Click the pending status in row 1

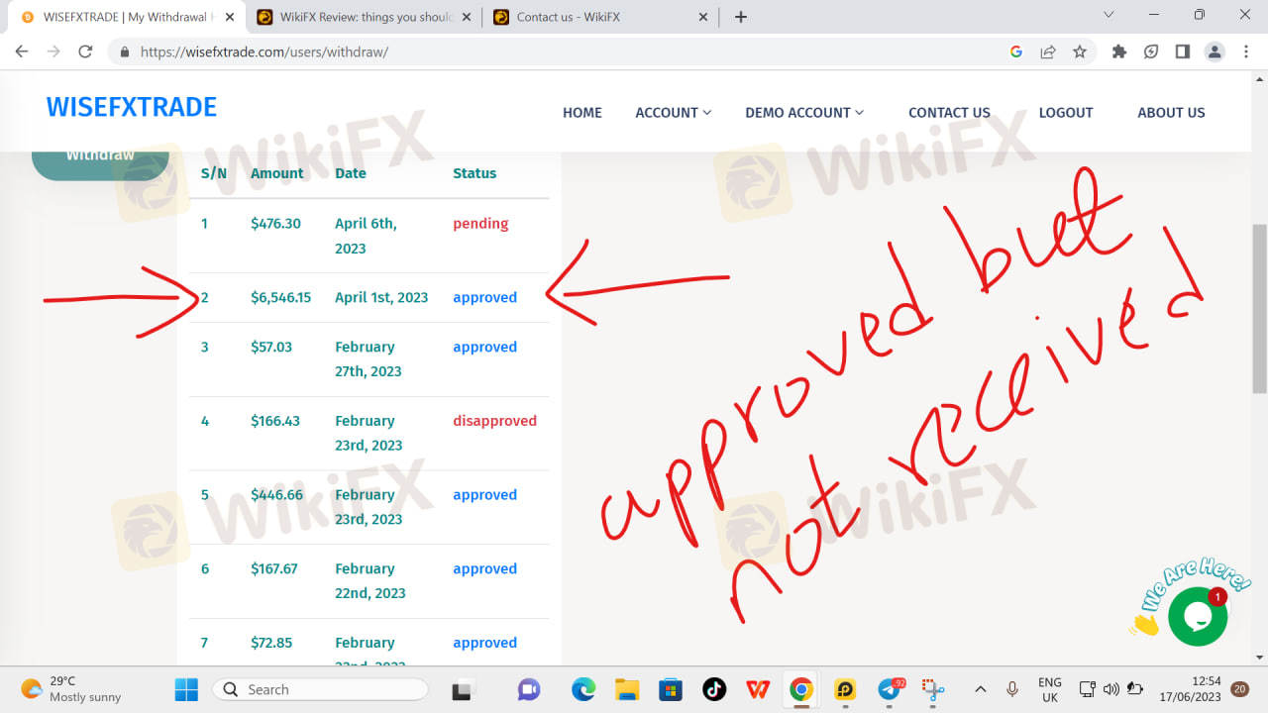click(480, 224)
